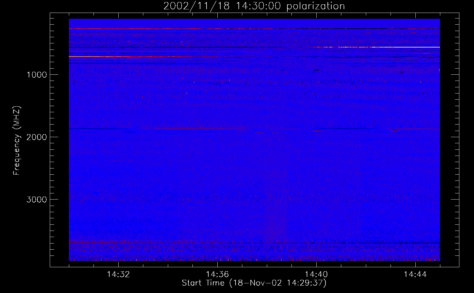Image resolution: width=474 pixels, height=293 pixels.
Task: Click the 1000 frequency tick label
Action: click(x=37, y=75)
